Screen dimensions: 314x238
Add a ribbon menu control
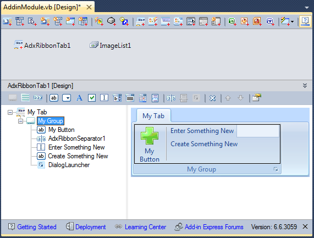click(x=155, y=98)
